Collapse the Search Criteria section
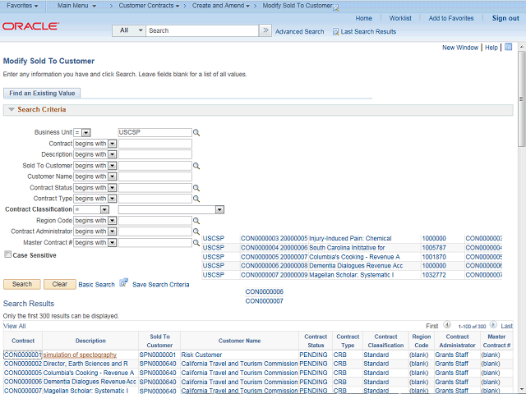The width and height of the screenshot is (526, 394). point(12,110)
